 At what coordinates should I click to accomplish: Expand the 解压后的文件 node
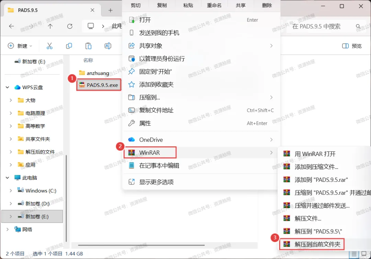point(11,152)
